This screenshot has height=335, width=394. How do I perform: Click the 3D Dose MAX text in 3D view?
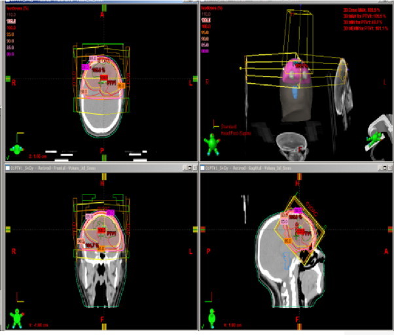pyautogui.click(x=363, y=10)
